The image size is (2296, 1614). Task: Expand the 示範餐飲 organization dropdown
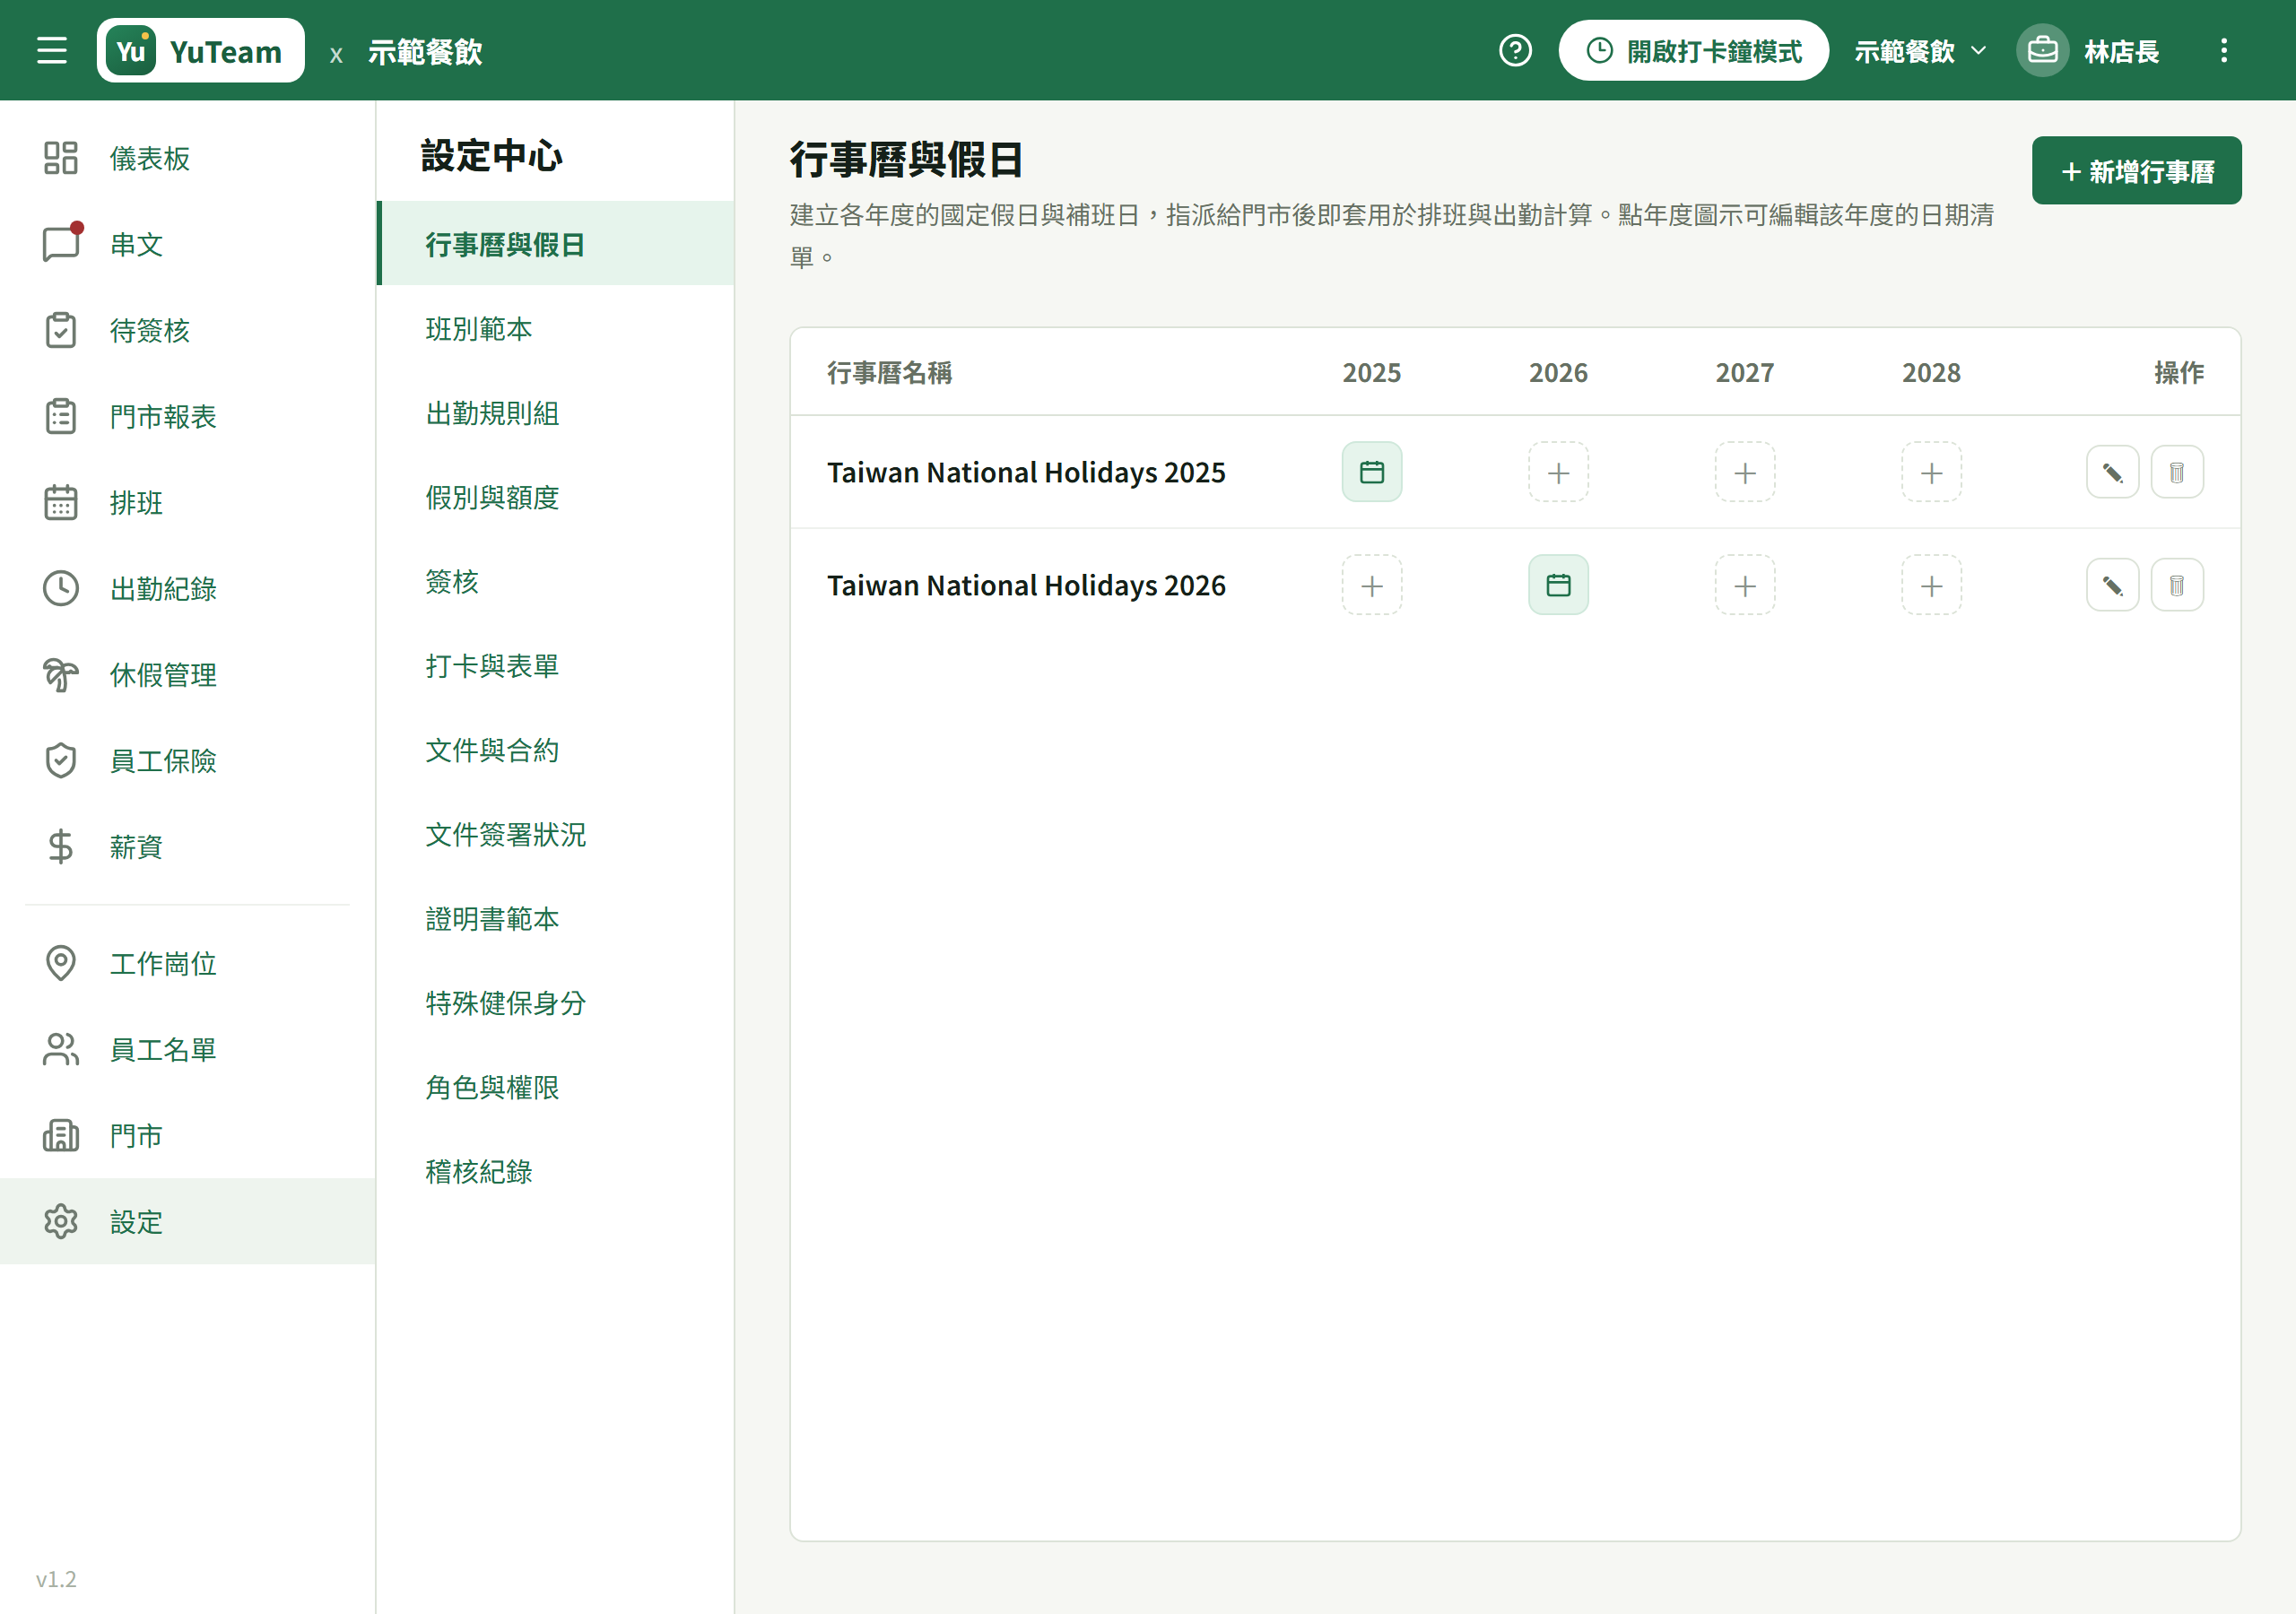point(1920,50)
